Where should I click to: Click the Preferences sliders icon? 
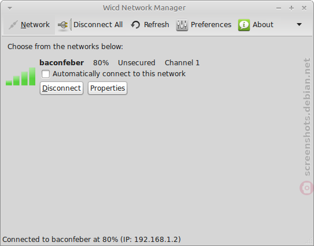tap(182, 25)
